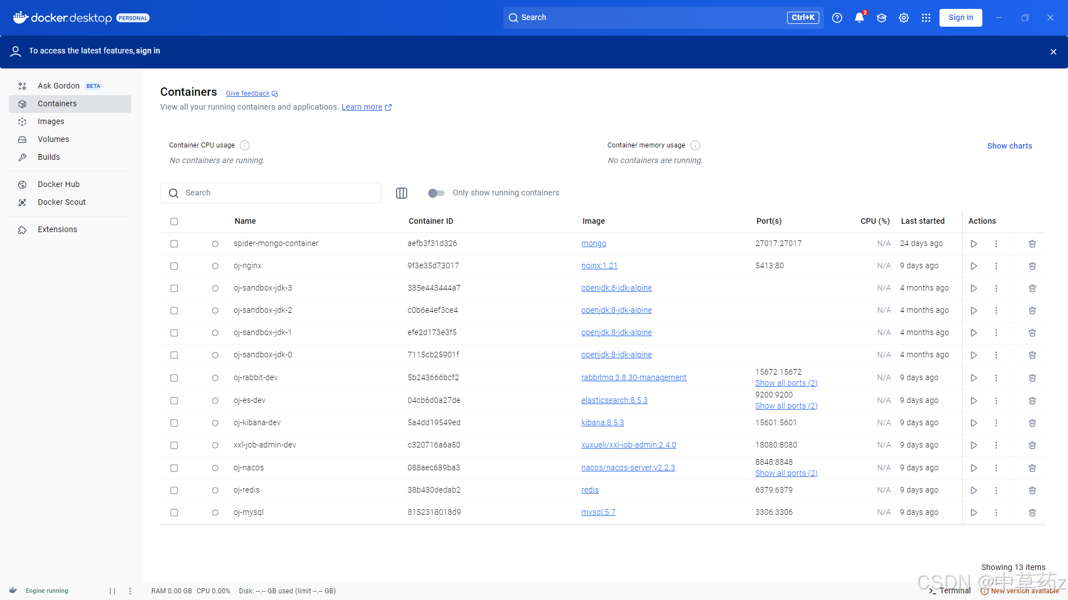Select the oj-nginx checkbox
The image size is (1068, 600).
coord(174,266)
